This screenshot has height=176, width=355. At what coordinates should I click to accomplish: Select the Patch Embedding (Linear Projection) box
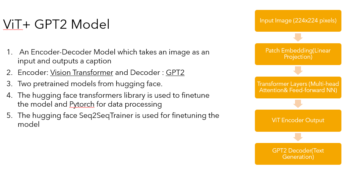tap(298, 54)
